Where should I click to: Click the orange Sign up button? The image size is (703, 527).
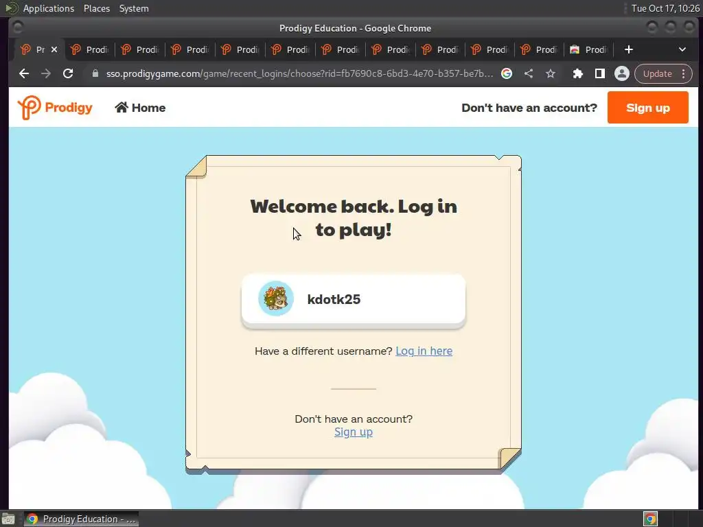tap(648, 108)
